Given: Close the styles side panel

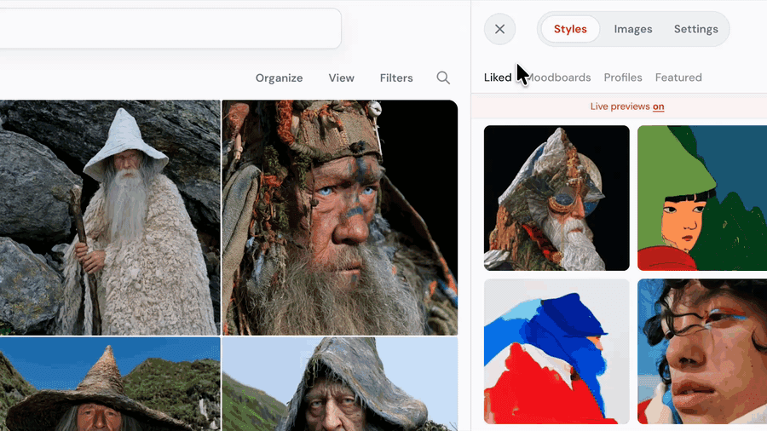Looking at the screenshot, I should pos(499,29).
